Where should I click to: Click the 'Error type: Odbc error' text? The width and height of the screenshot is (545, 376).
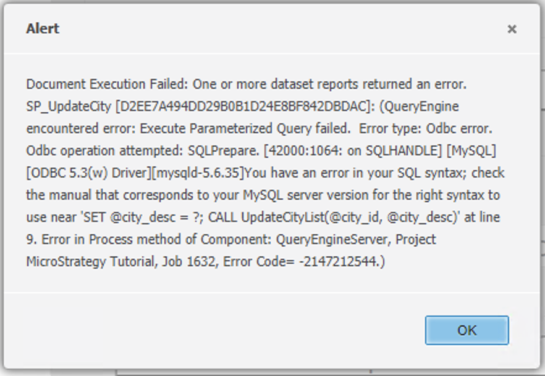pyautogui.click(x=425, y=129)
